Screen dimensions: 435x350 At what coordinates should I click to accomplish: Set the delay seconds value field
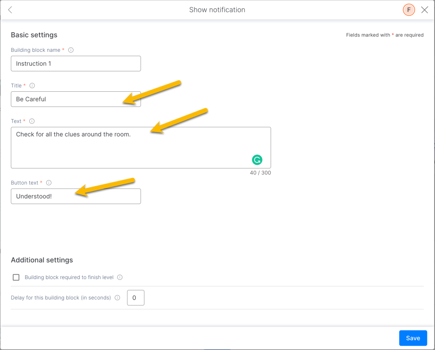[x=136, y=298]
